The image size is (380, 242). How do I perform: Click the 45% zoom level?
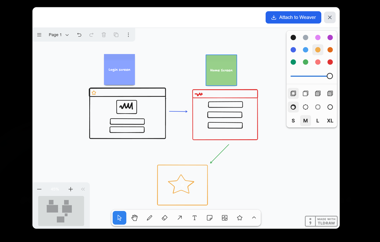55,189
